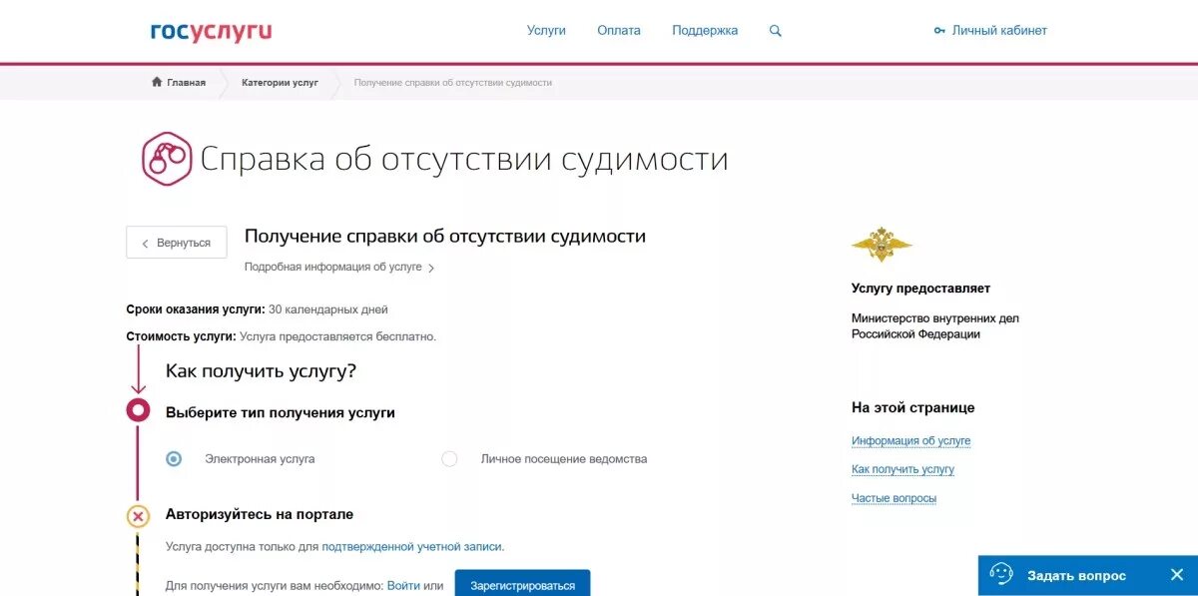Click the 30 календарных дней text
Screen dimensions: 1198x596
(x=328, y=309)
